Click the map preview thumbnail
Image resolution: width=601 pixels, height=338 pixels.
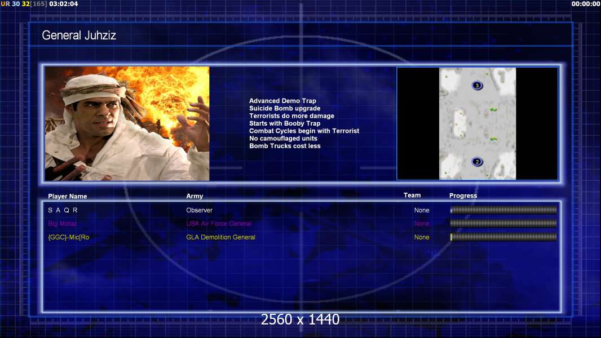(477, 123)
